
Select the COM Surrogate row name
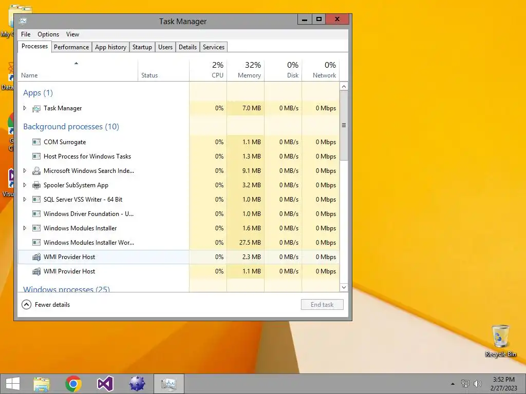click(65, 142)
